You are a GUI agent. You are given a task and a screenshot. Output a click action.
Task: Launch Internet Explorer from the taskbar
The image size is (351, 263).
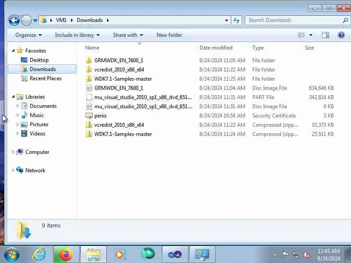coord(39,255)
